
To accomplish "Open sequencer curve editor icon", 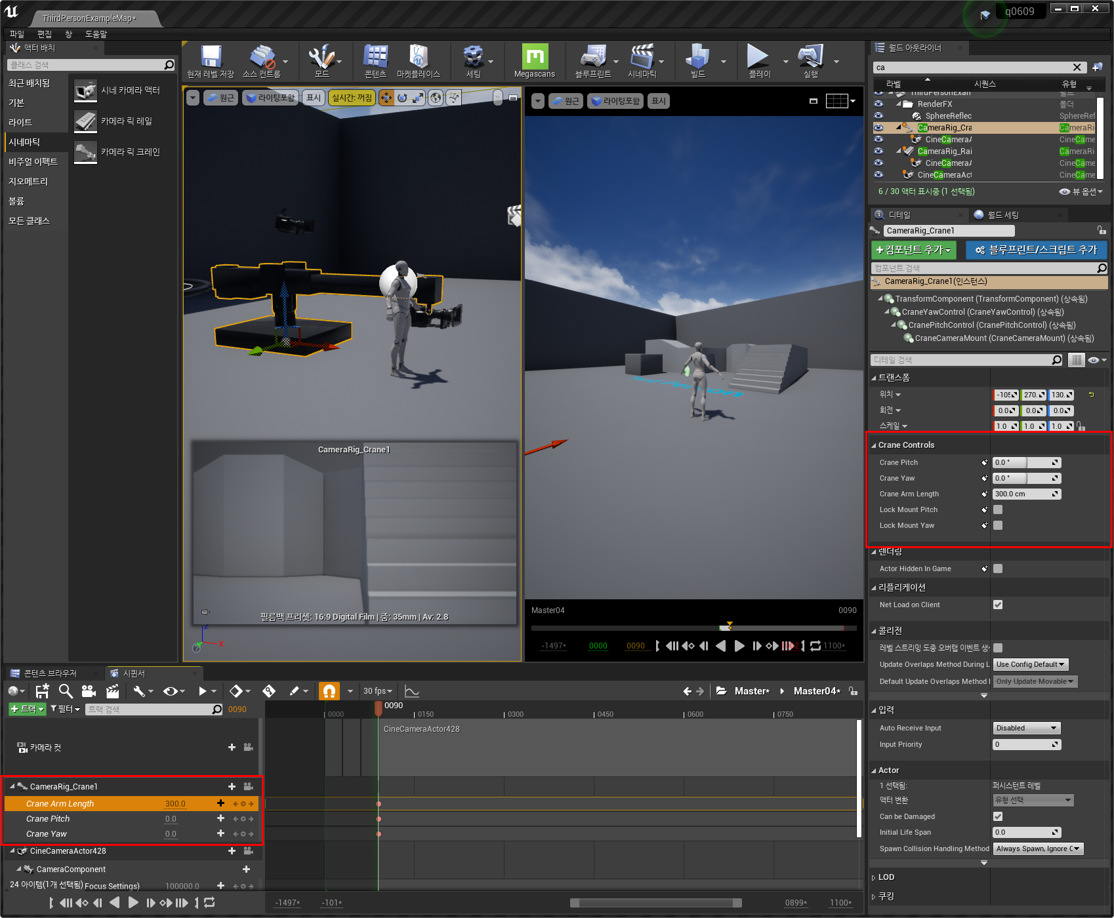I will click(x=412, y=691).
